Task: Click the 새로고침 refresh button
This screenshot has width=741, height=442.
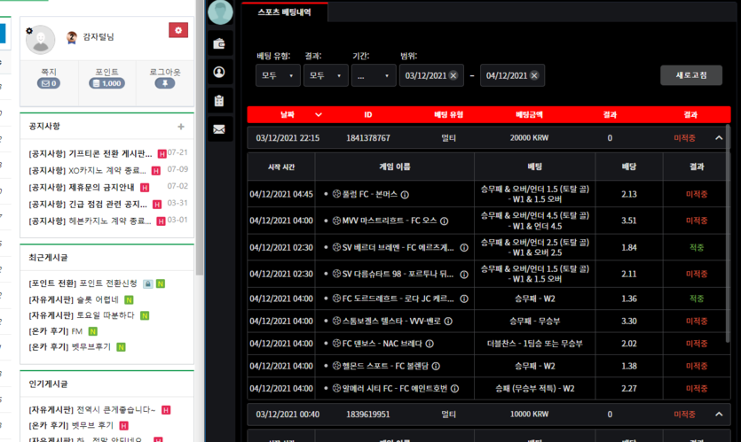Action: point(691,75)
